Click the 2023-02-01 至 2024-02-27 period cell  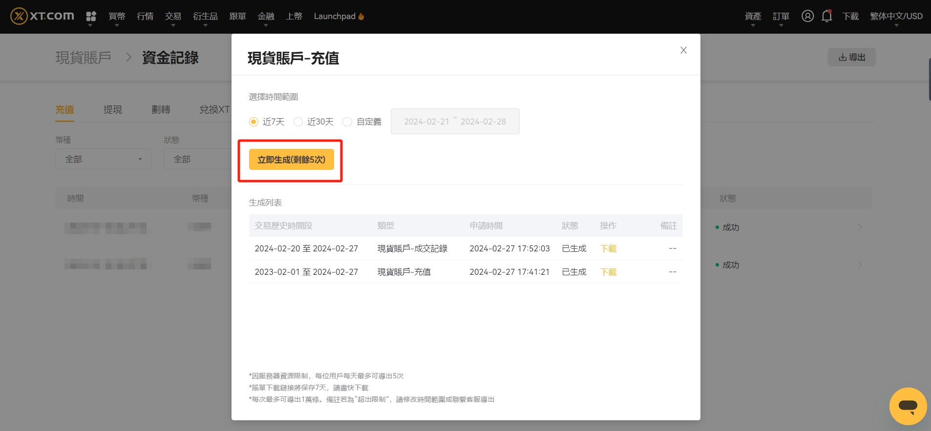click(306, 272)
